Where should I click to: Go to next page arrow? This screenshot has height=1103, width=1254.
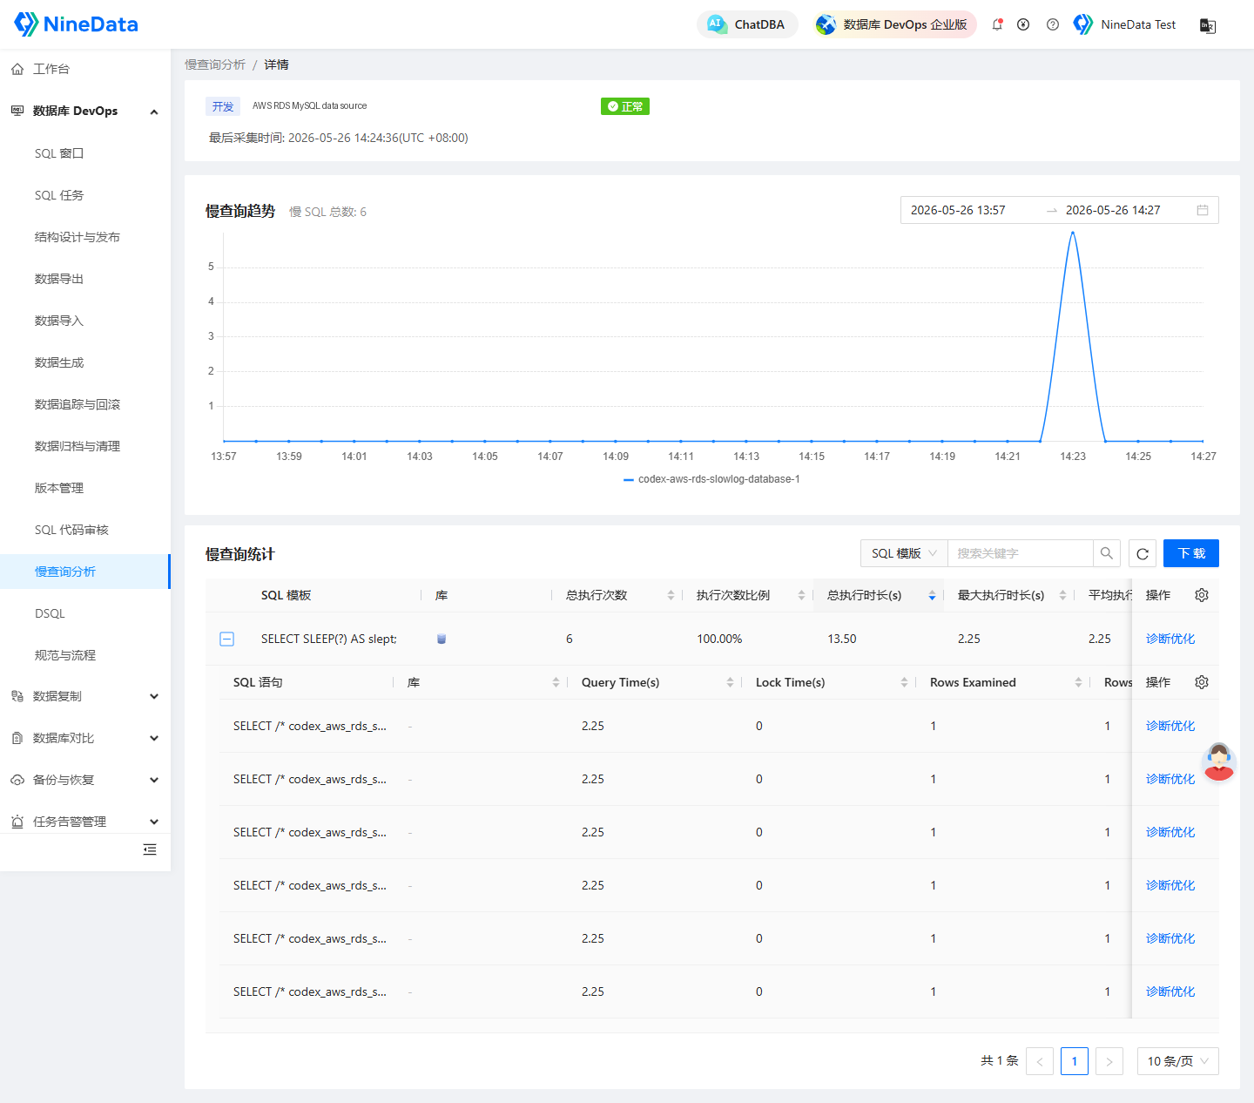pyautogui.click(x=1109, y=1061)
